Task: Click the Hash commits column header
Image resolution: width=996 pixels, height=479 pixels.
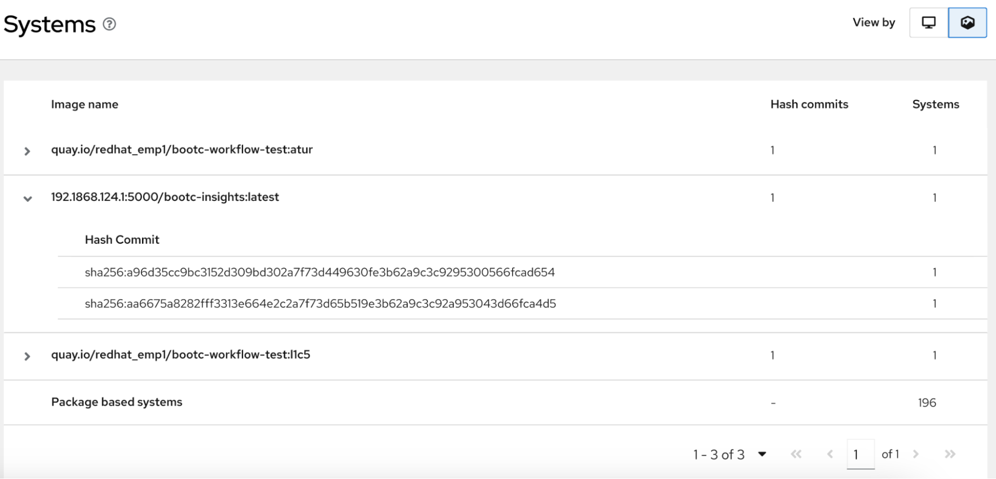Action: [809, 105]
